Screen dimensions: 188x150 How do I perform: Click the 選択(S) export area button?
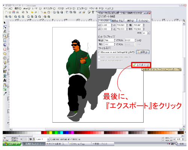point(130,21)
